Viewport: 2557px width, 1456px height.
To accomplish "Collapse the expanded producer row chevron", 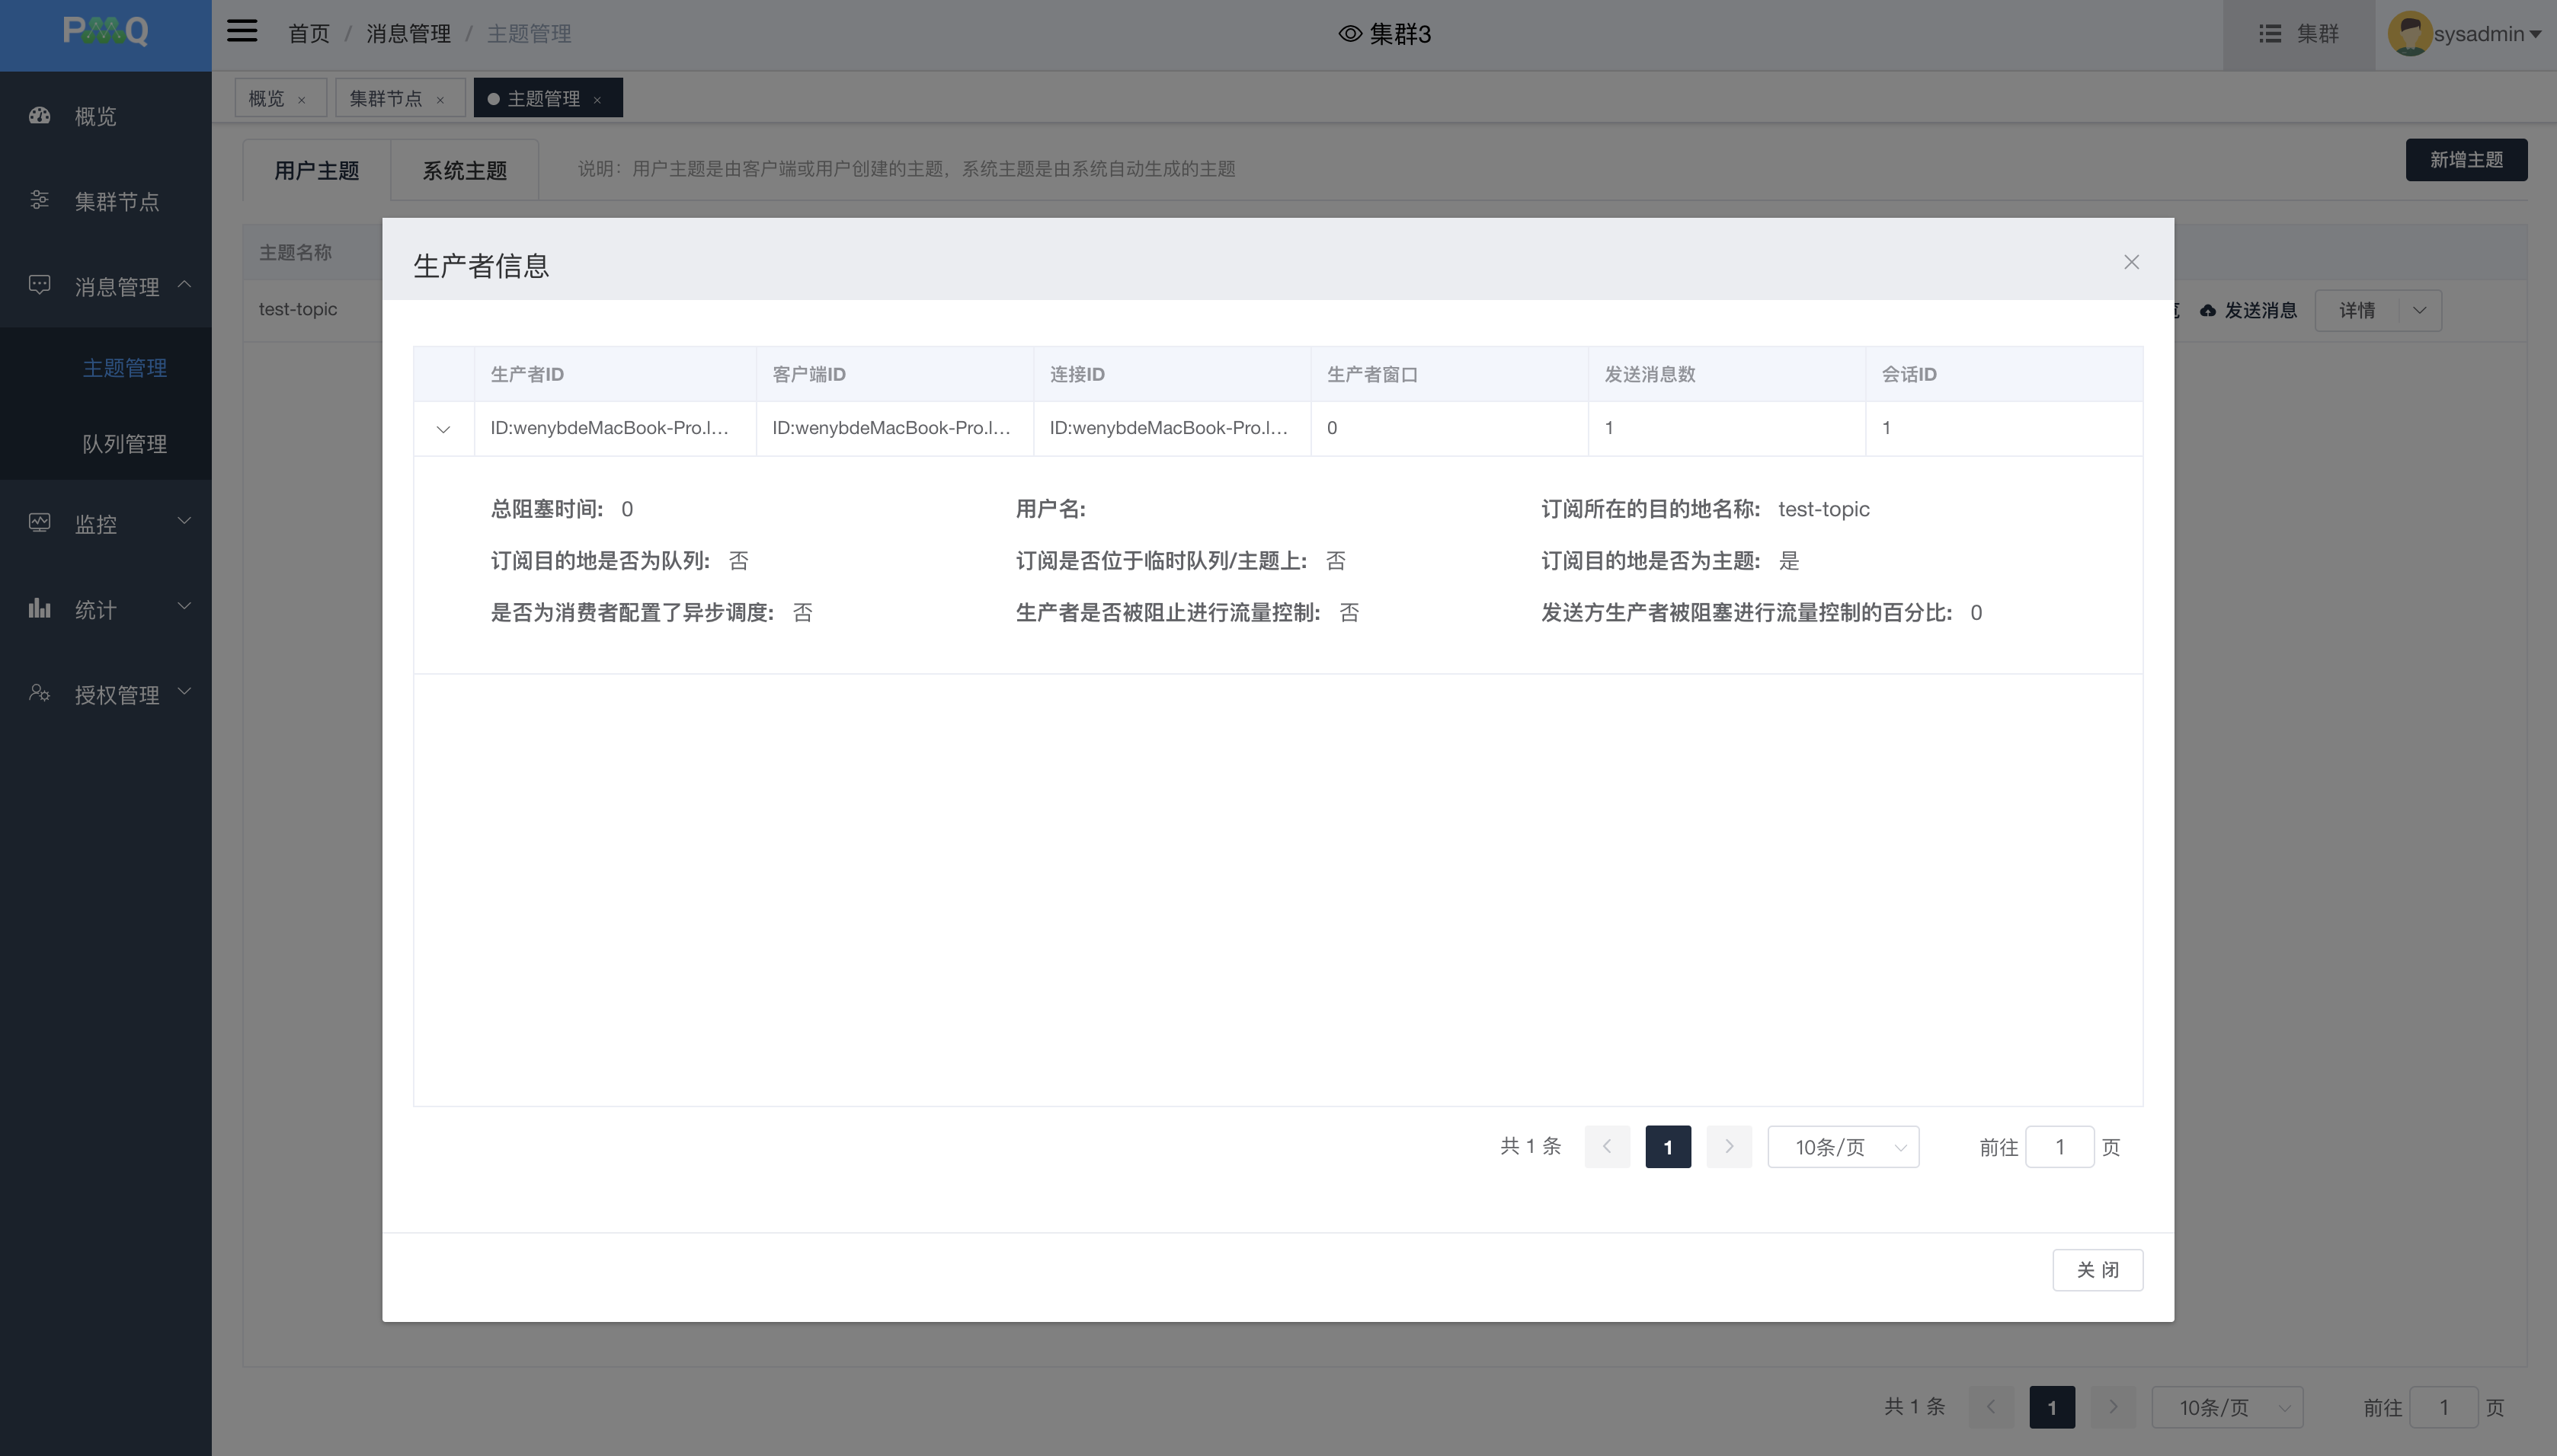I will tap(443, 429).
